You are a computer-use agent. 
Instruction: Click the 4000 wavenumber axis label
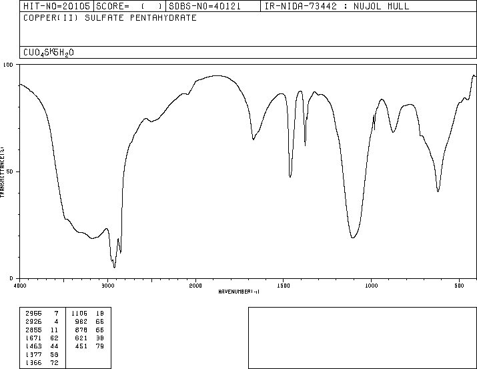(20, 286)
